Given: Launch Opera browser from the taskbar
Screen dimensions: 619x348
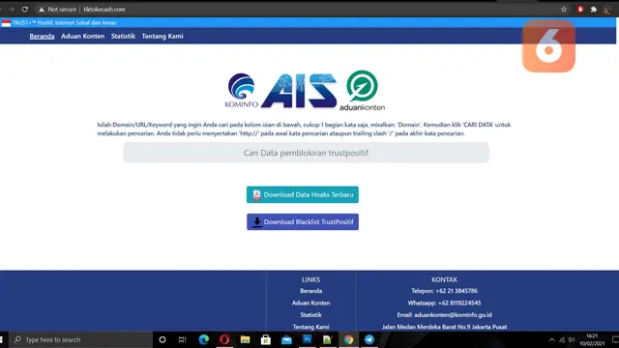Looking at the screenshot, I should (x=224, y=339).
